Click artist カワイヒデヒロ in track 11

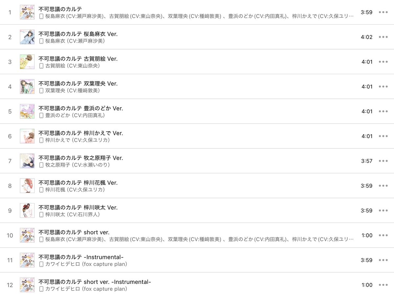(86, 264)
